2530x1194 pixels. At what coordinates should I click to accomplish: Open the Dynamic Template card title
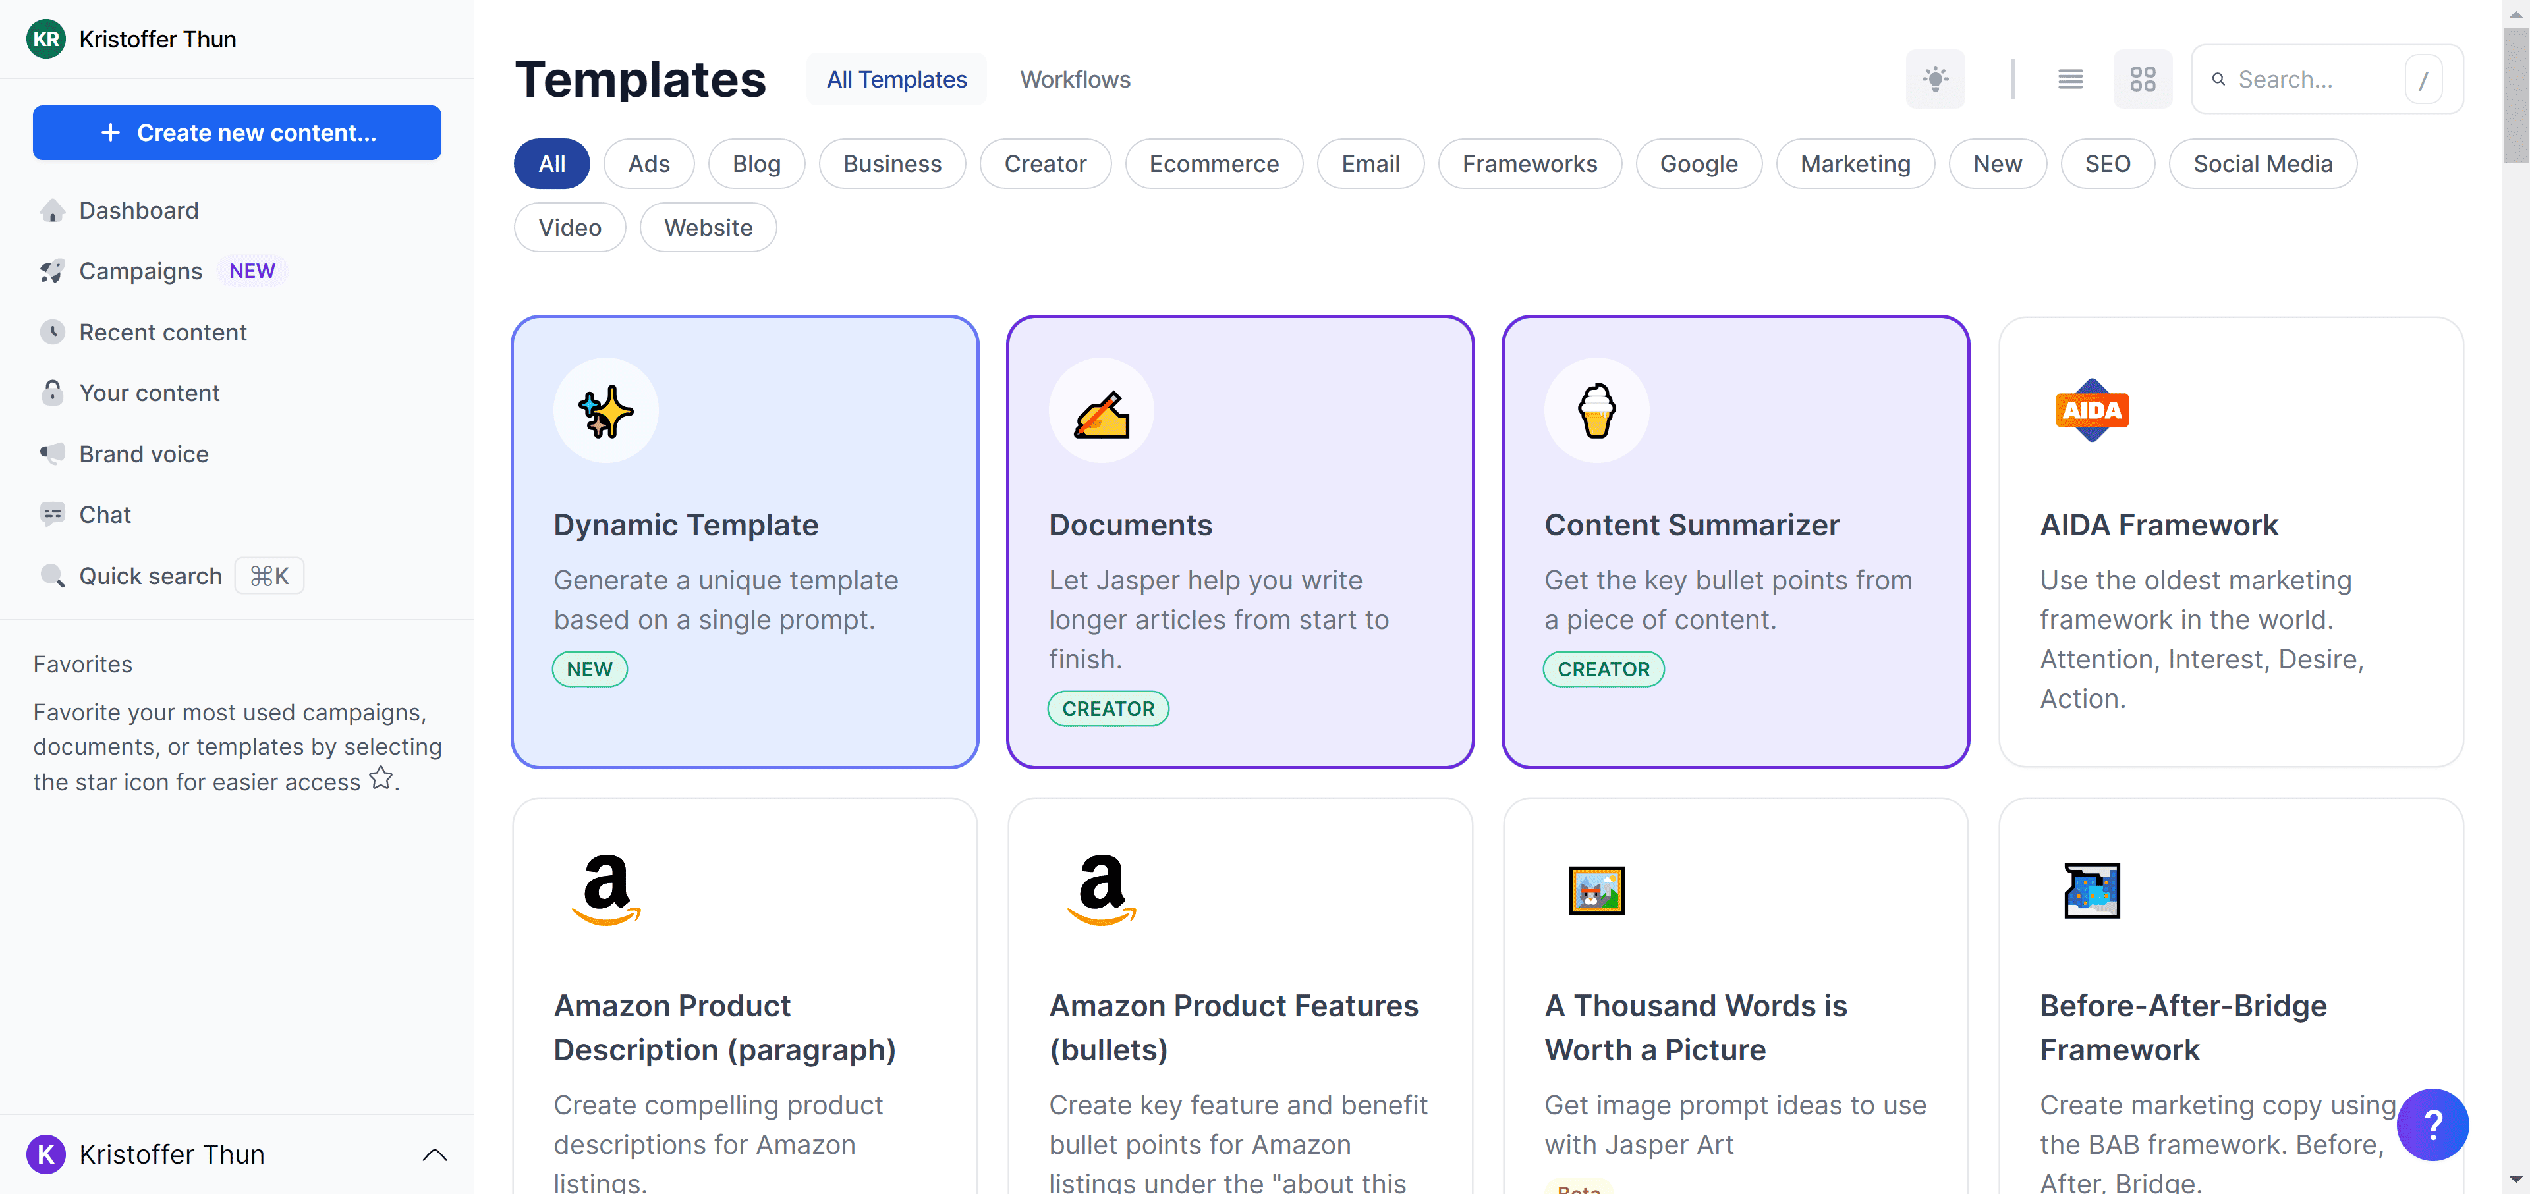[x=685, y=524]
